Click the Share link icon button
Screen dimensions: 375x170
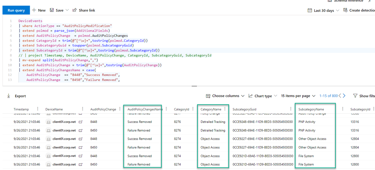tap(75, 10)
